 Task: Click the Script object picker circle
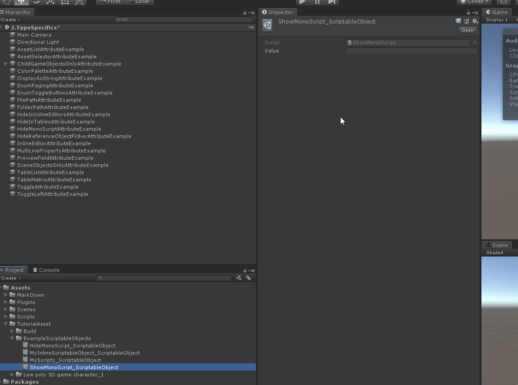tap(475, 43)
